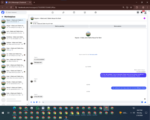Viewport: 150px width, 120px height.
Task: Click the large listing thumbnail in the chat center
Action: pos(88,34)
